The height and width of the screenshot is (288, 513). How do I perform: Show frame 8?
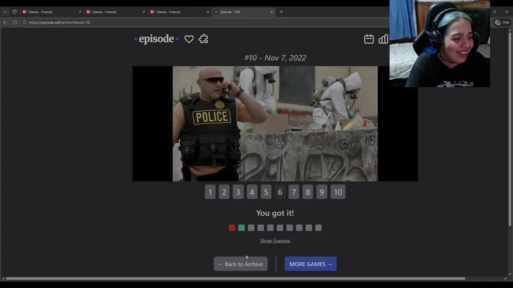click(x=308, y=192)
